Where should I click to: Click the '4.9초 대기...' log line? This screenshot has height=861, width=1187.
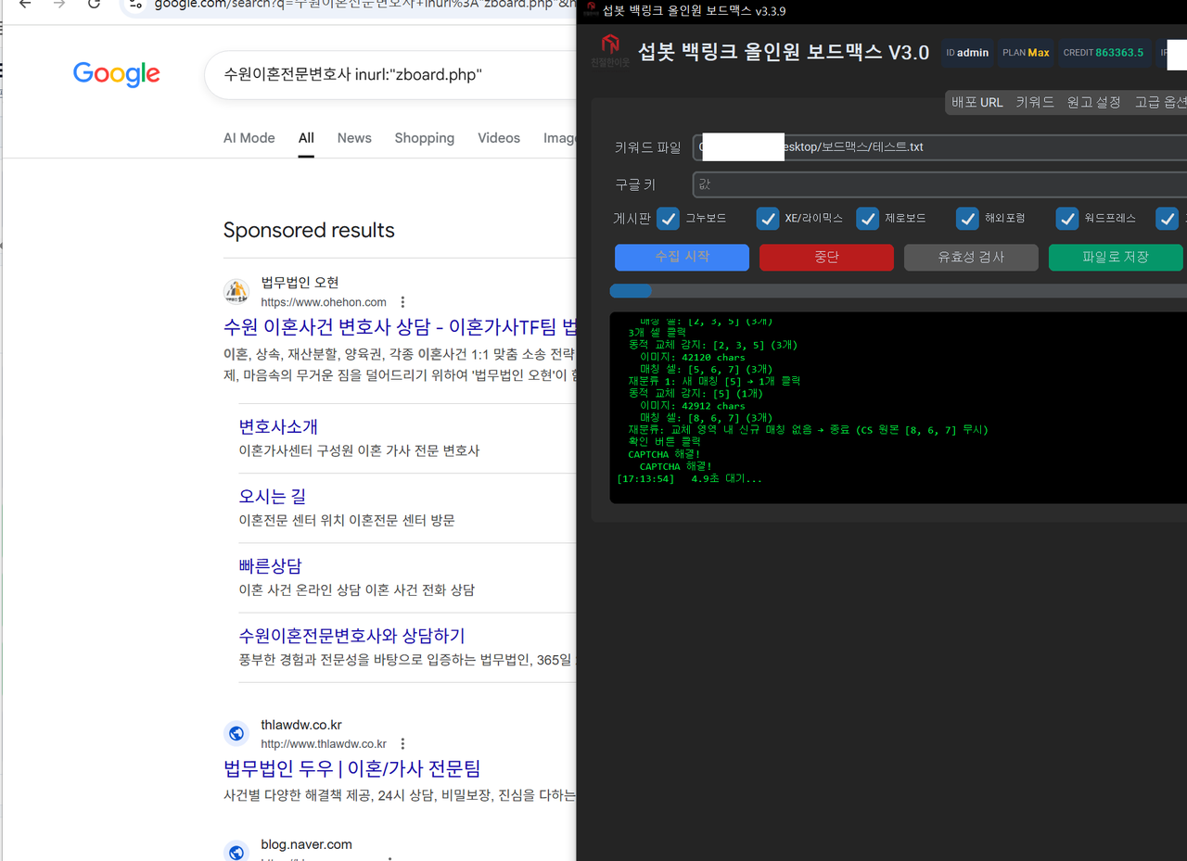click(690, 479)
